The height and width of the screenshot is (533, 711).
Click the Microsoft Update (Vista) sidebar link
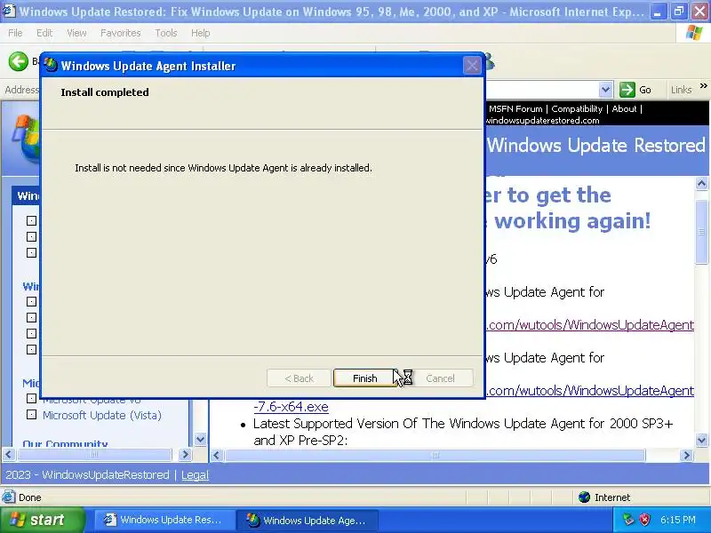click(102, 415)
